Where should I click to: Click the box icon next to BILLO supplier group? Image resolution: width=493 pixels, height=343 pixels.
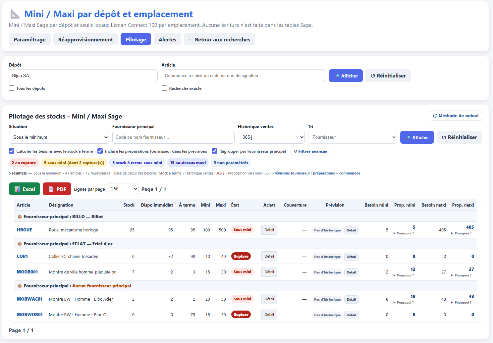20,217
